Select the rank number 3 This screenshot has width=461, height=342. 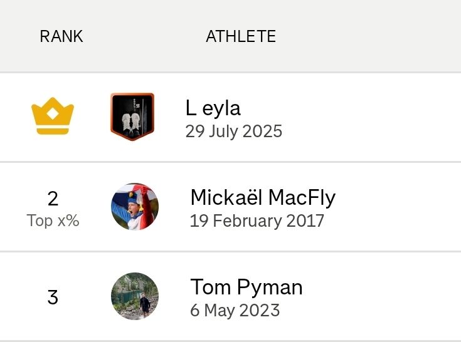53,297
